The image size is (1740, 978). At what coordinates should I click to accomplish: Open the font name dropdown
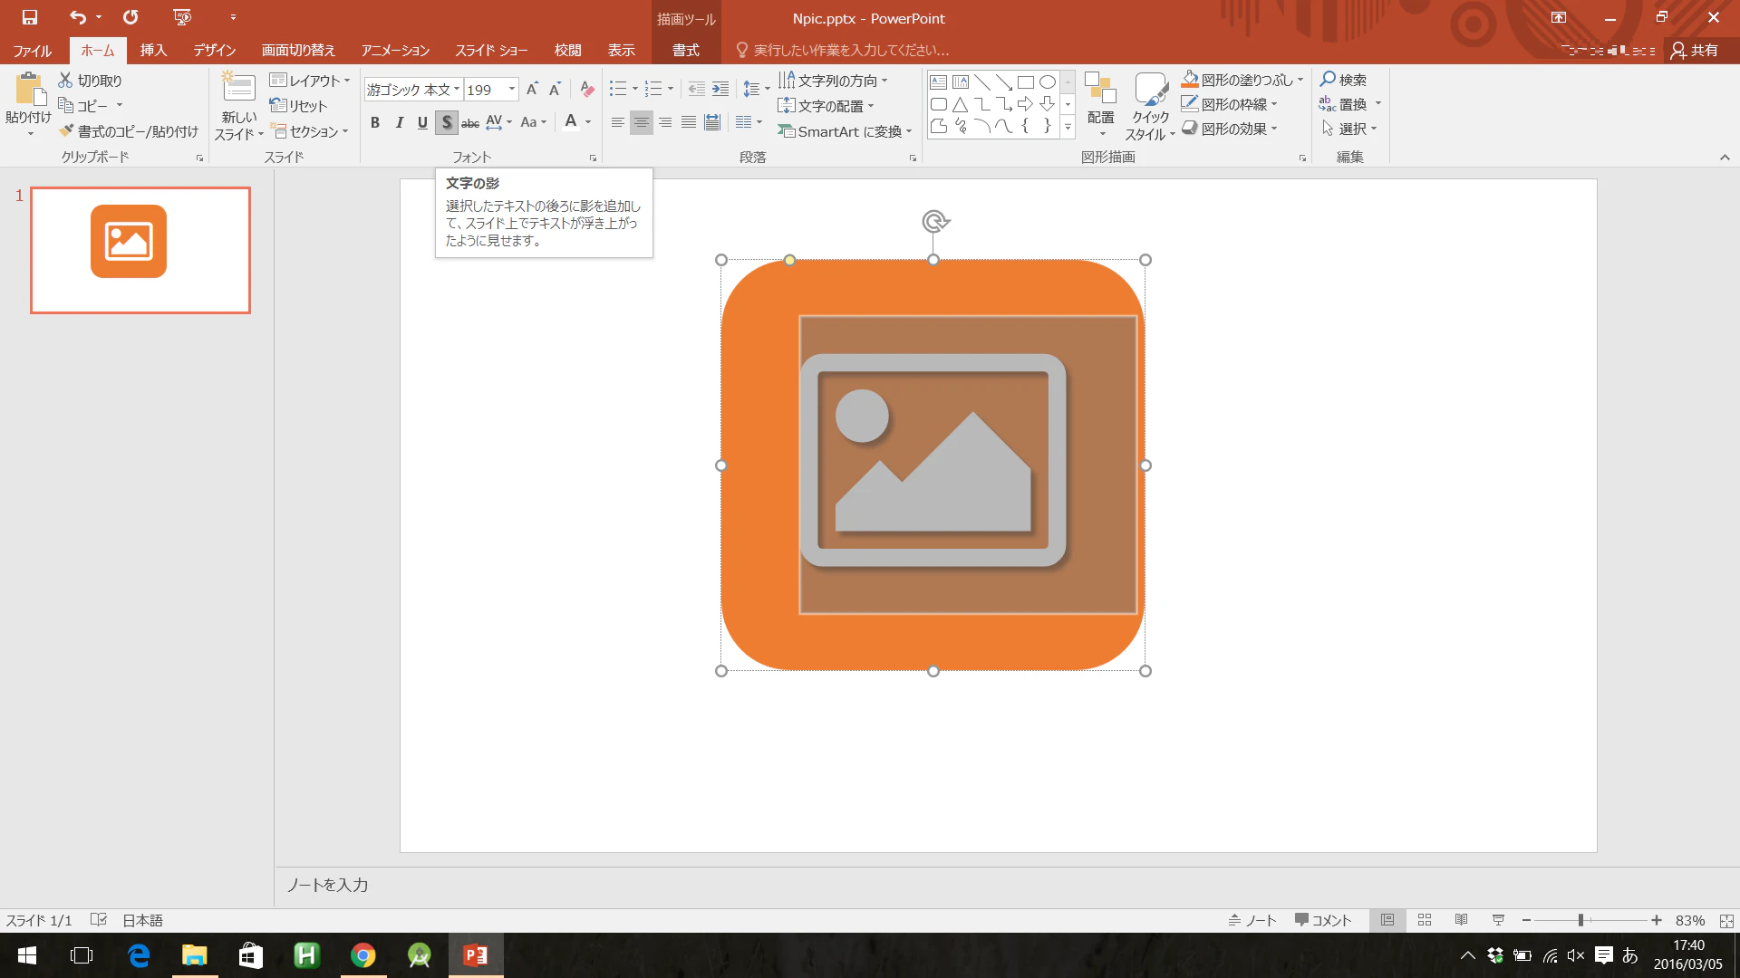click(x=457, y=89)
